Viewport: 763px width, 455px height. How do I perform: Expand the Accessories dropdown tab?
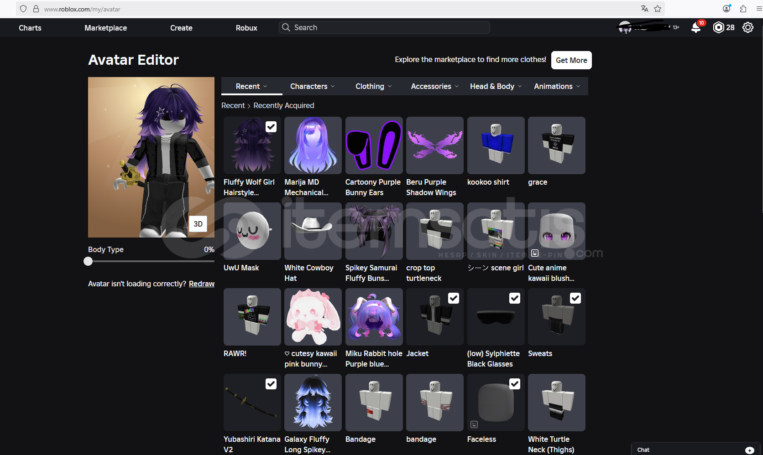pos(435,86)
